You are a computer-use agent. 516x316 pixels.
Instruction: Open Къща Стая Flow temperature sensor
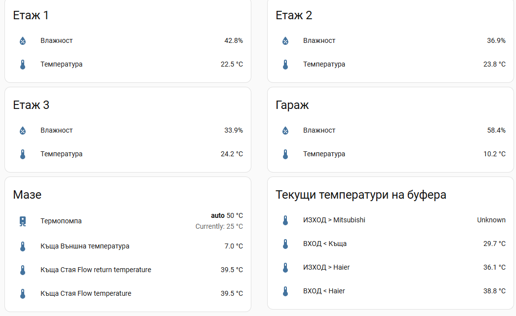pyautogui.click(x=86, y=293)
